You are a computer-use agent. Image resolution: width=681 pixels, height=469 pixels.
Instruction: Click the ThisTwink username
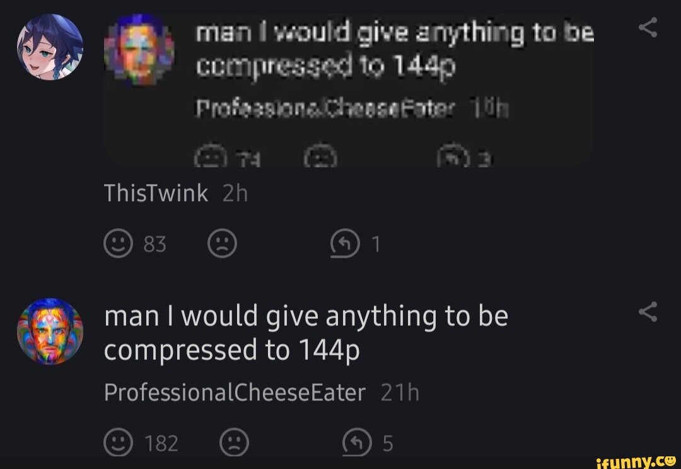point(156,194)
